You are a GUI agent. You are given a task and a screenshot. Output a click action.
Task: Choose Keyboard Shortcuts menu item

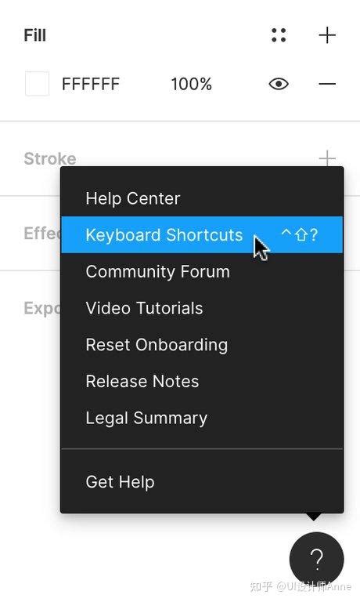coord(202,234)
